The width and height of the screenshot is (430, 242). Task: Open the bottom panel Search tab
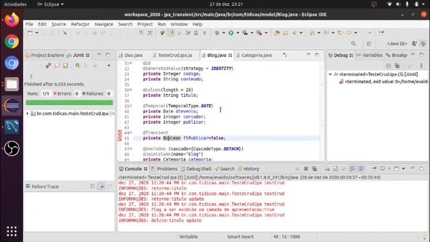click(x=225, y=169)
